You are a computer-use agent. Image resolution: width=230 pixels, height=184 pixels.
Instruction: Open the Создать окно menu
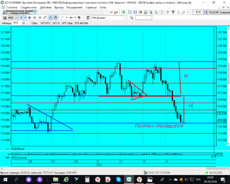click(29, 7)
